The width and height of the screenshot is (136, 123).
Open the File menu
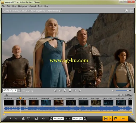(3, 6)
